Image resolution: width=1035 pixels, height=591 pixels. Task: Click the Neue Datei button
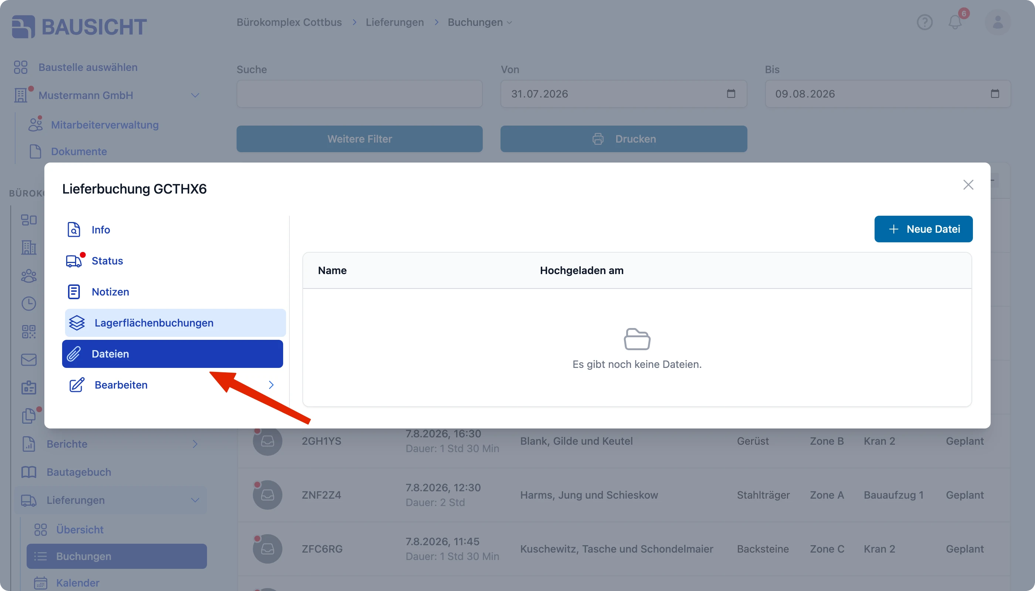point(923,229)
